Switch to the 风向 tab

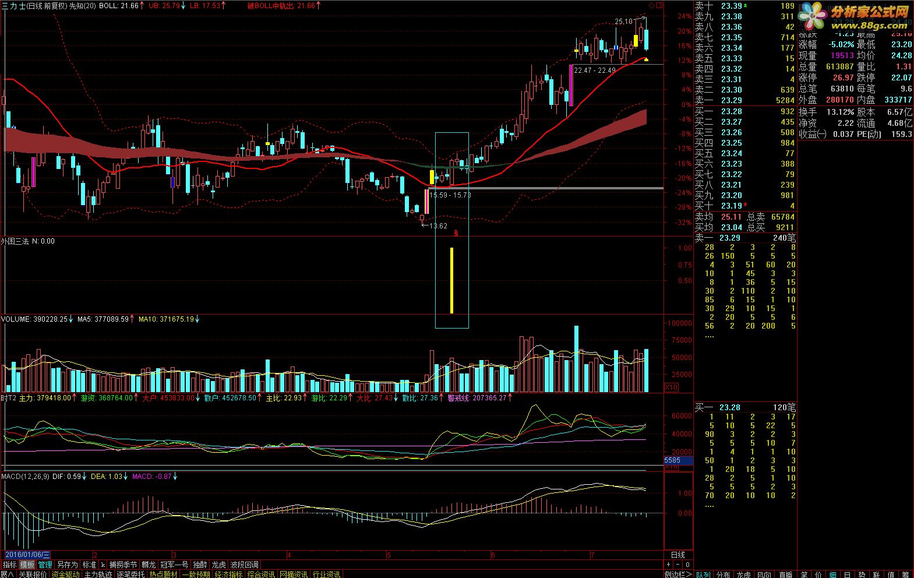(764, 575)
